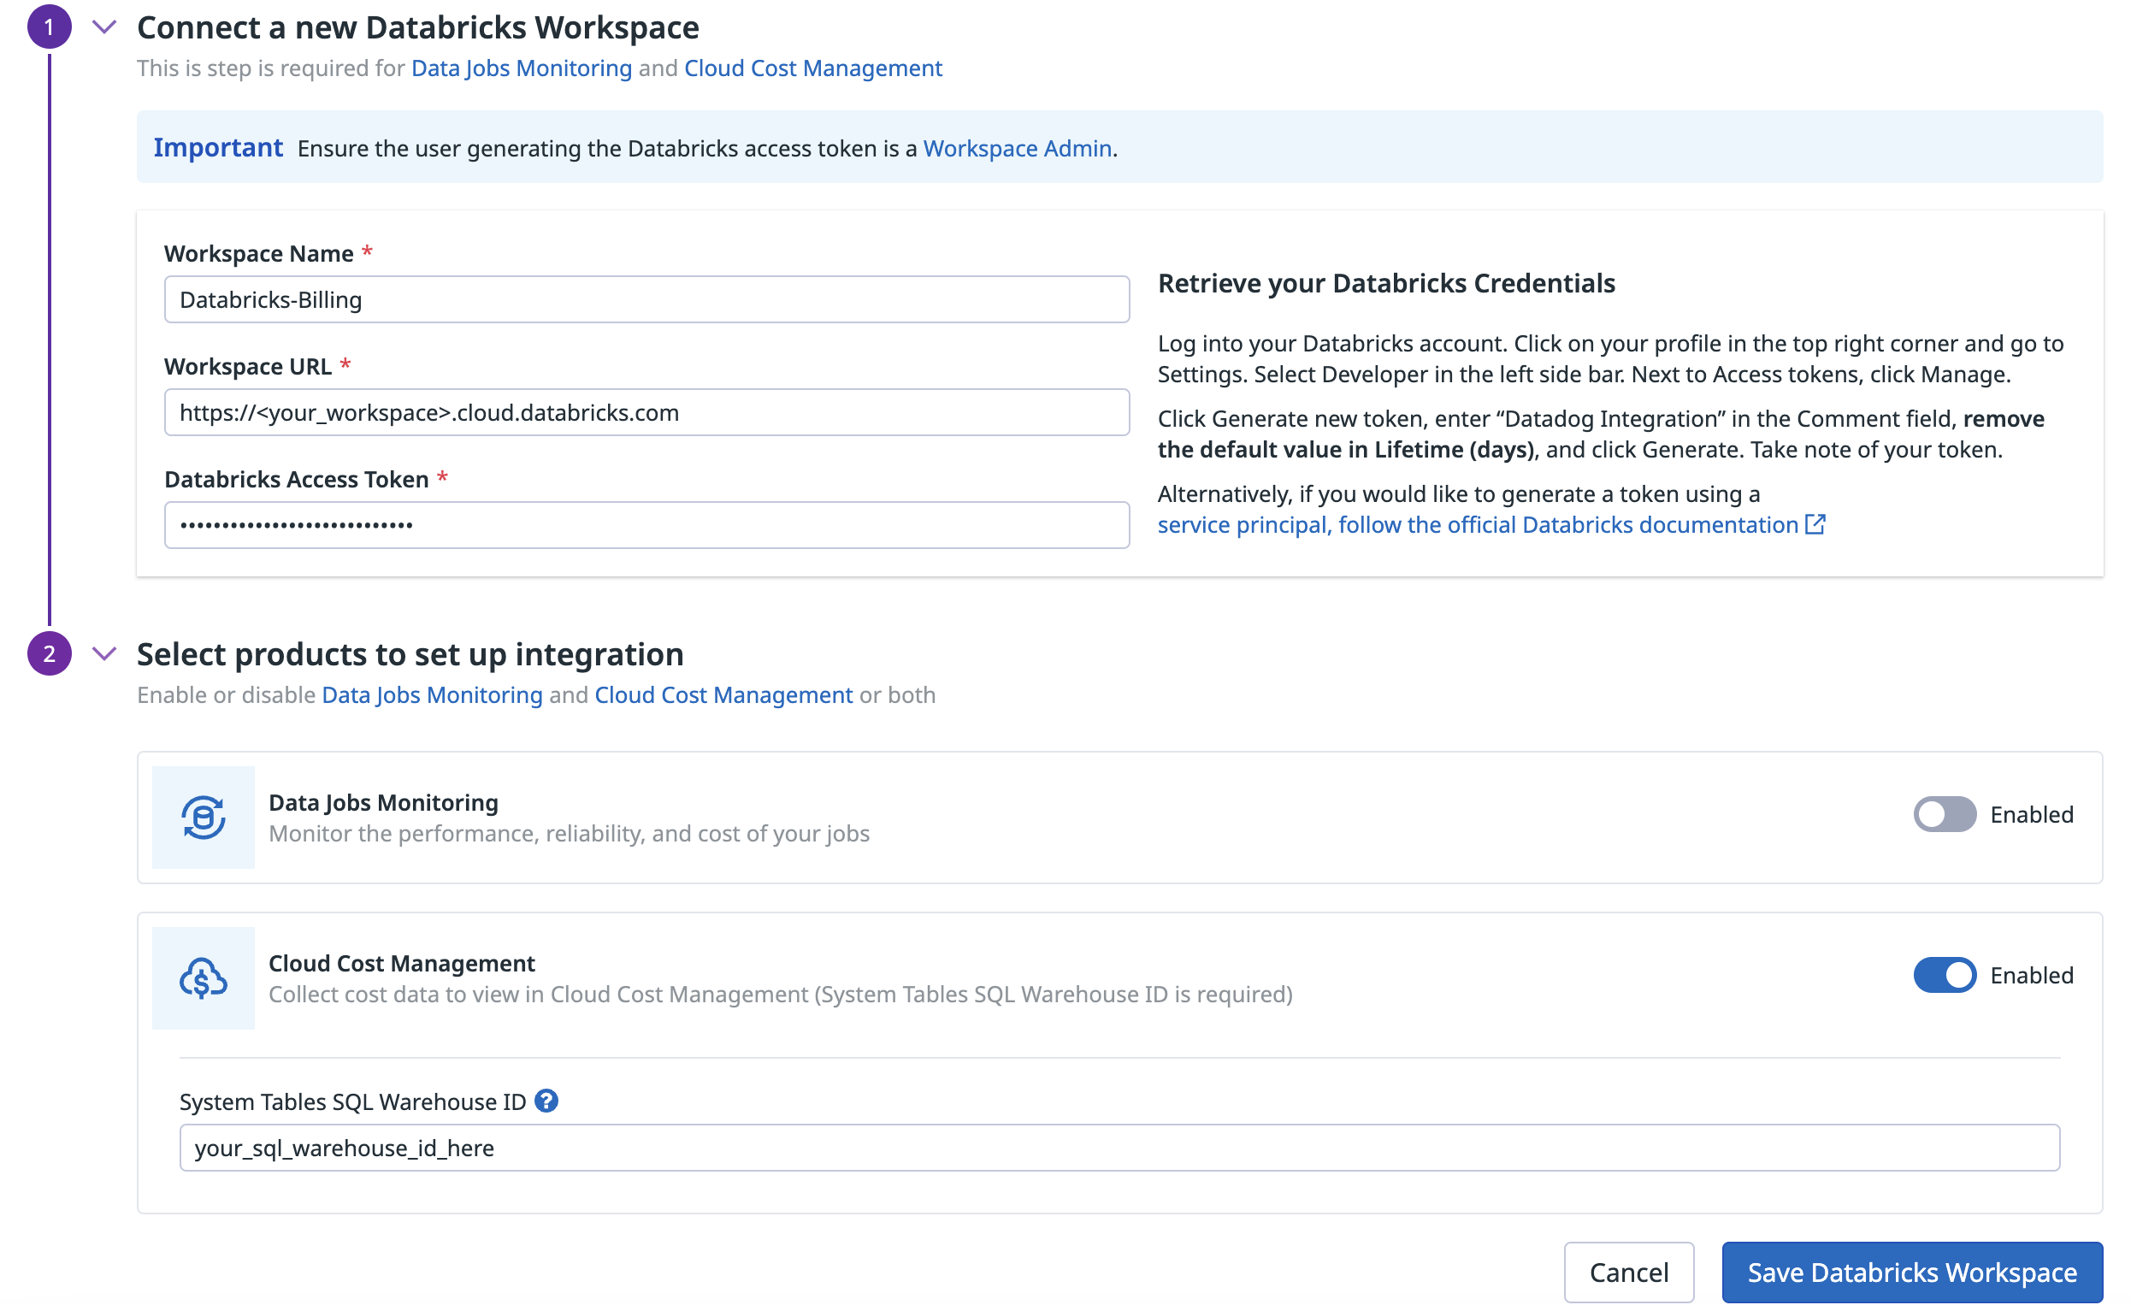This screenshot has height=1305, width=2131.
Task: Click the Enabled label beside Cloud Cost Management toggle
Action: 2032,975
